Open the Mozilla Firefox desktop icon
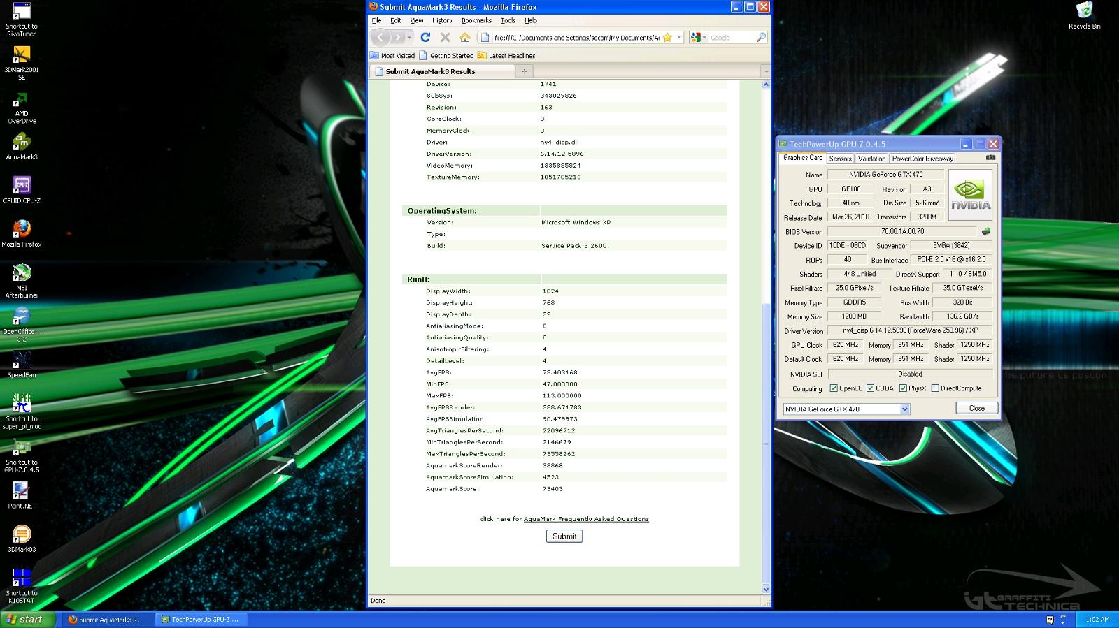This screenshot has height=628, width=1119. pyautogui.click(x=22, y=233)
